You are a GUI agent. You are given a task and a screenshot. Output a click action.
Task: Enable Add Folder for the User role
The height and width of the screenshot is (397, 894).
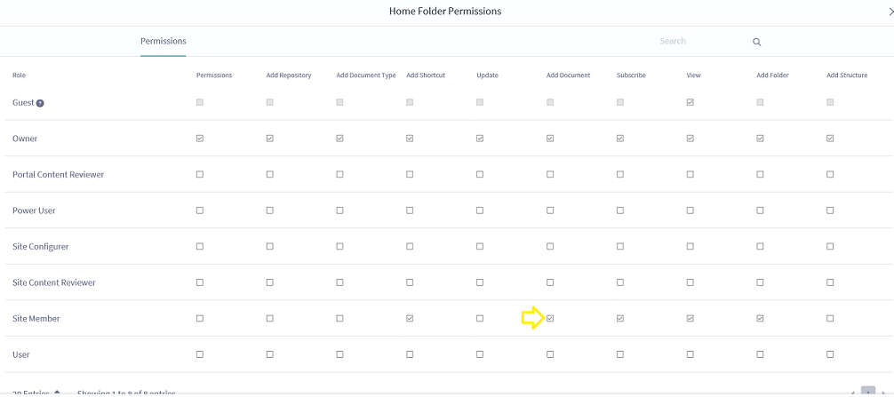coord(760,354)
